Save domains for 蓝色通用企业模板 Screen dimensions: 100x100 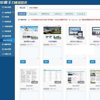coord(23,62)
